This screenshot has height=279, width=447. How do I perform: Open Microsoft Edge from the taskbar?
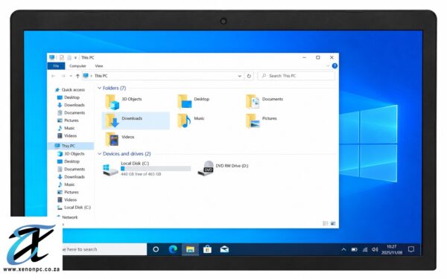coord(173,249)
